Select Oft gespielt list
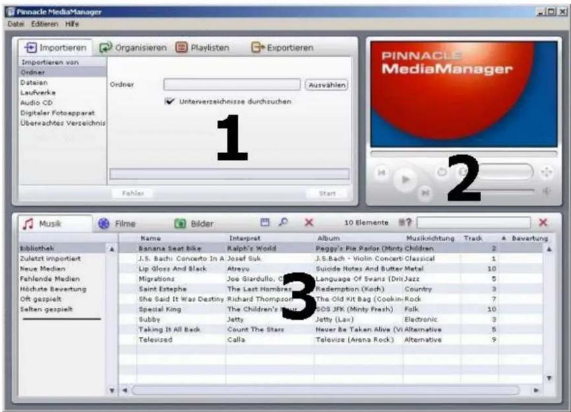Image resolution: width=571 pixels, height=412 pixels. point(62,299)
